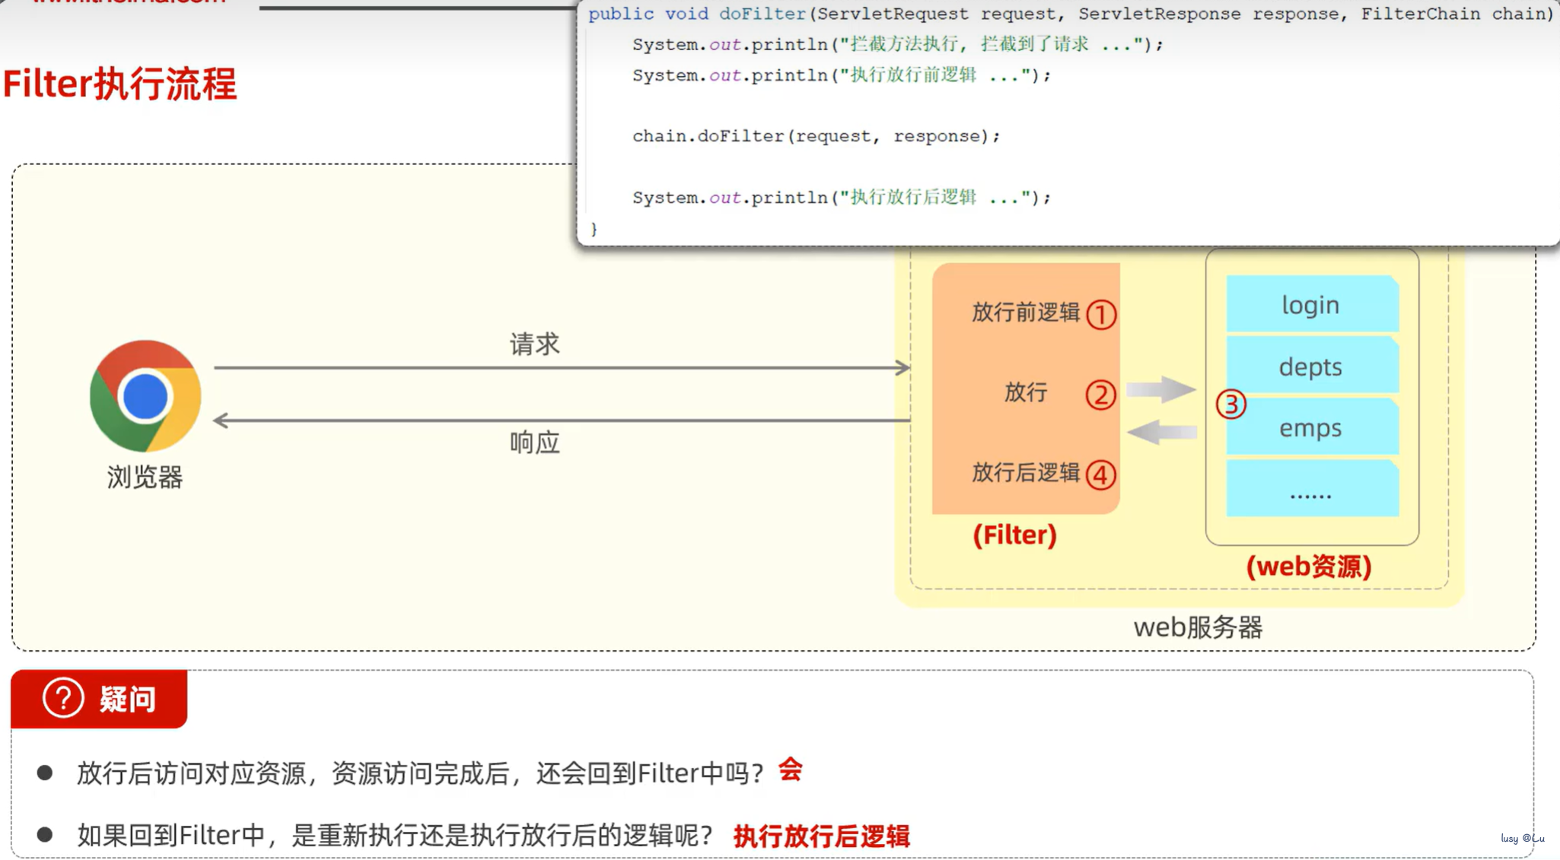The height and width of the screenshot is (860, 1560).
Task: Click the (web资源) label
Action: click(1309, 566)
